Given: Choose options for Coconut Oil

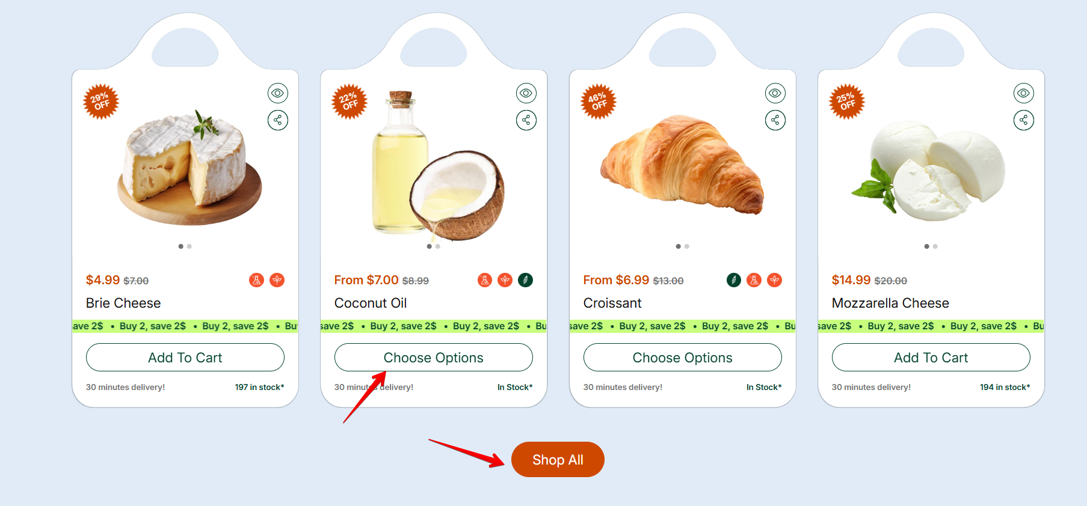Looking at the screenshot, I should tap(434, 358).
